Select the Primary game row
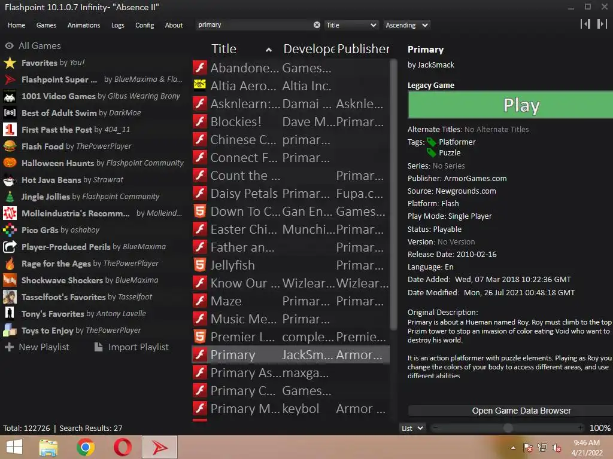The height and width of the screenshot is (459, 613). coord(290,355)
